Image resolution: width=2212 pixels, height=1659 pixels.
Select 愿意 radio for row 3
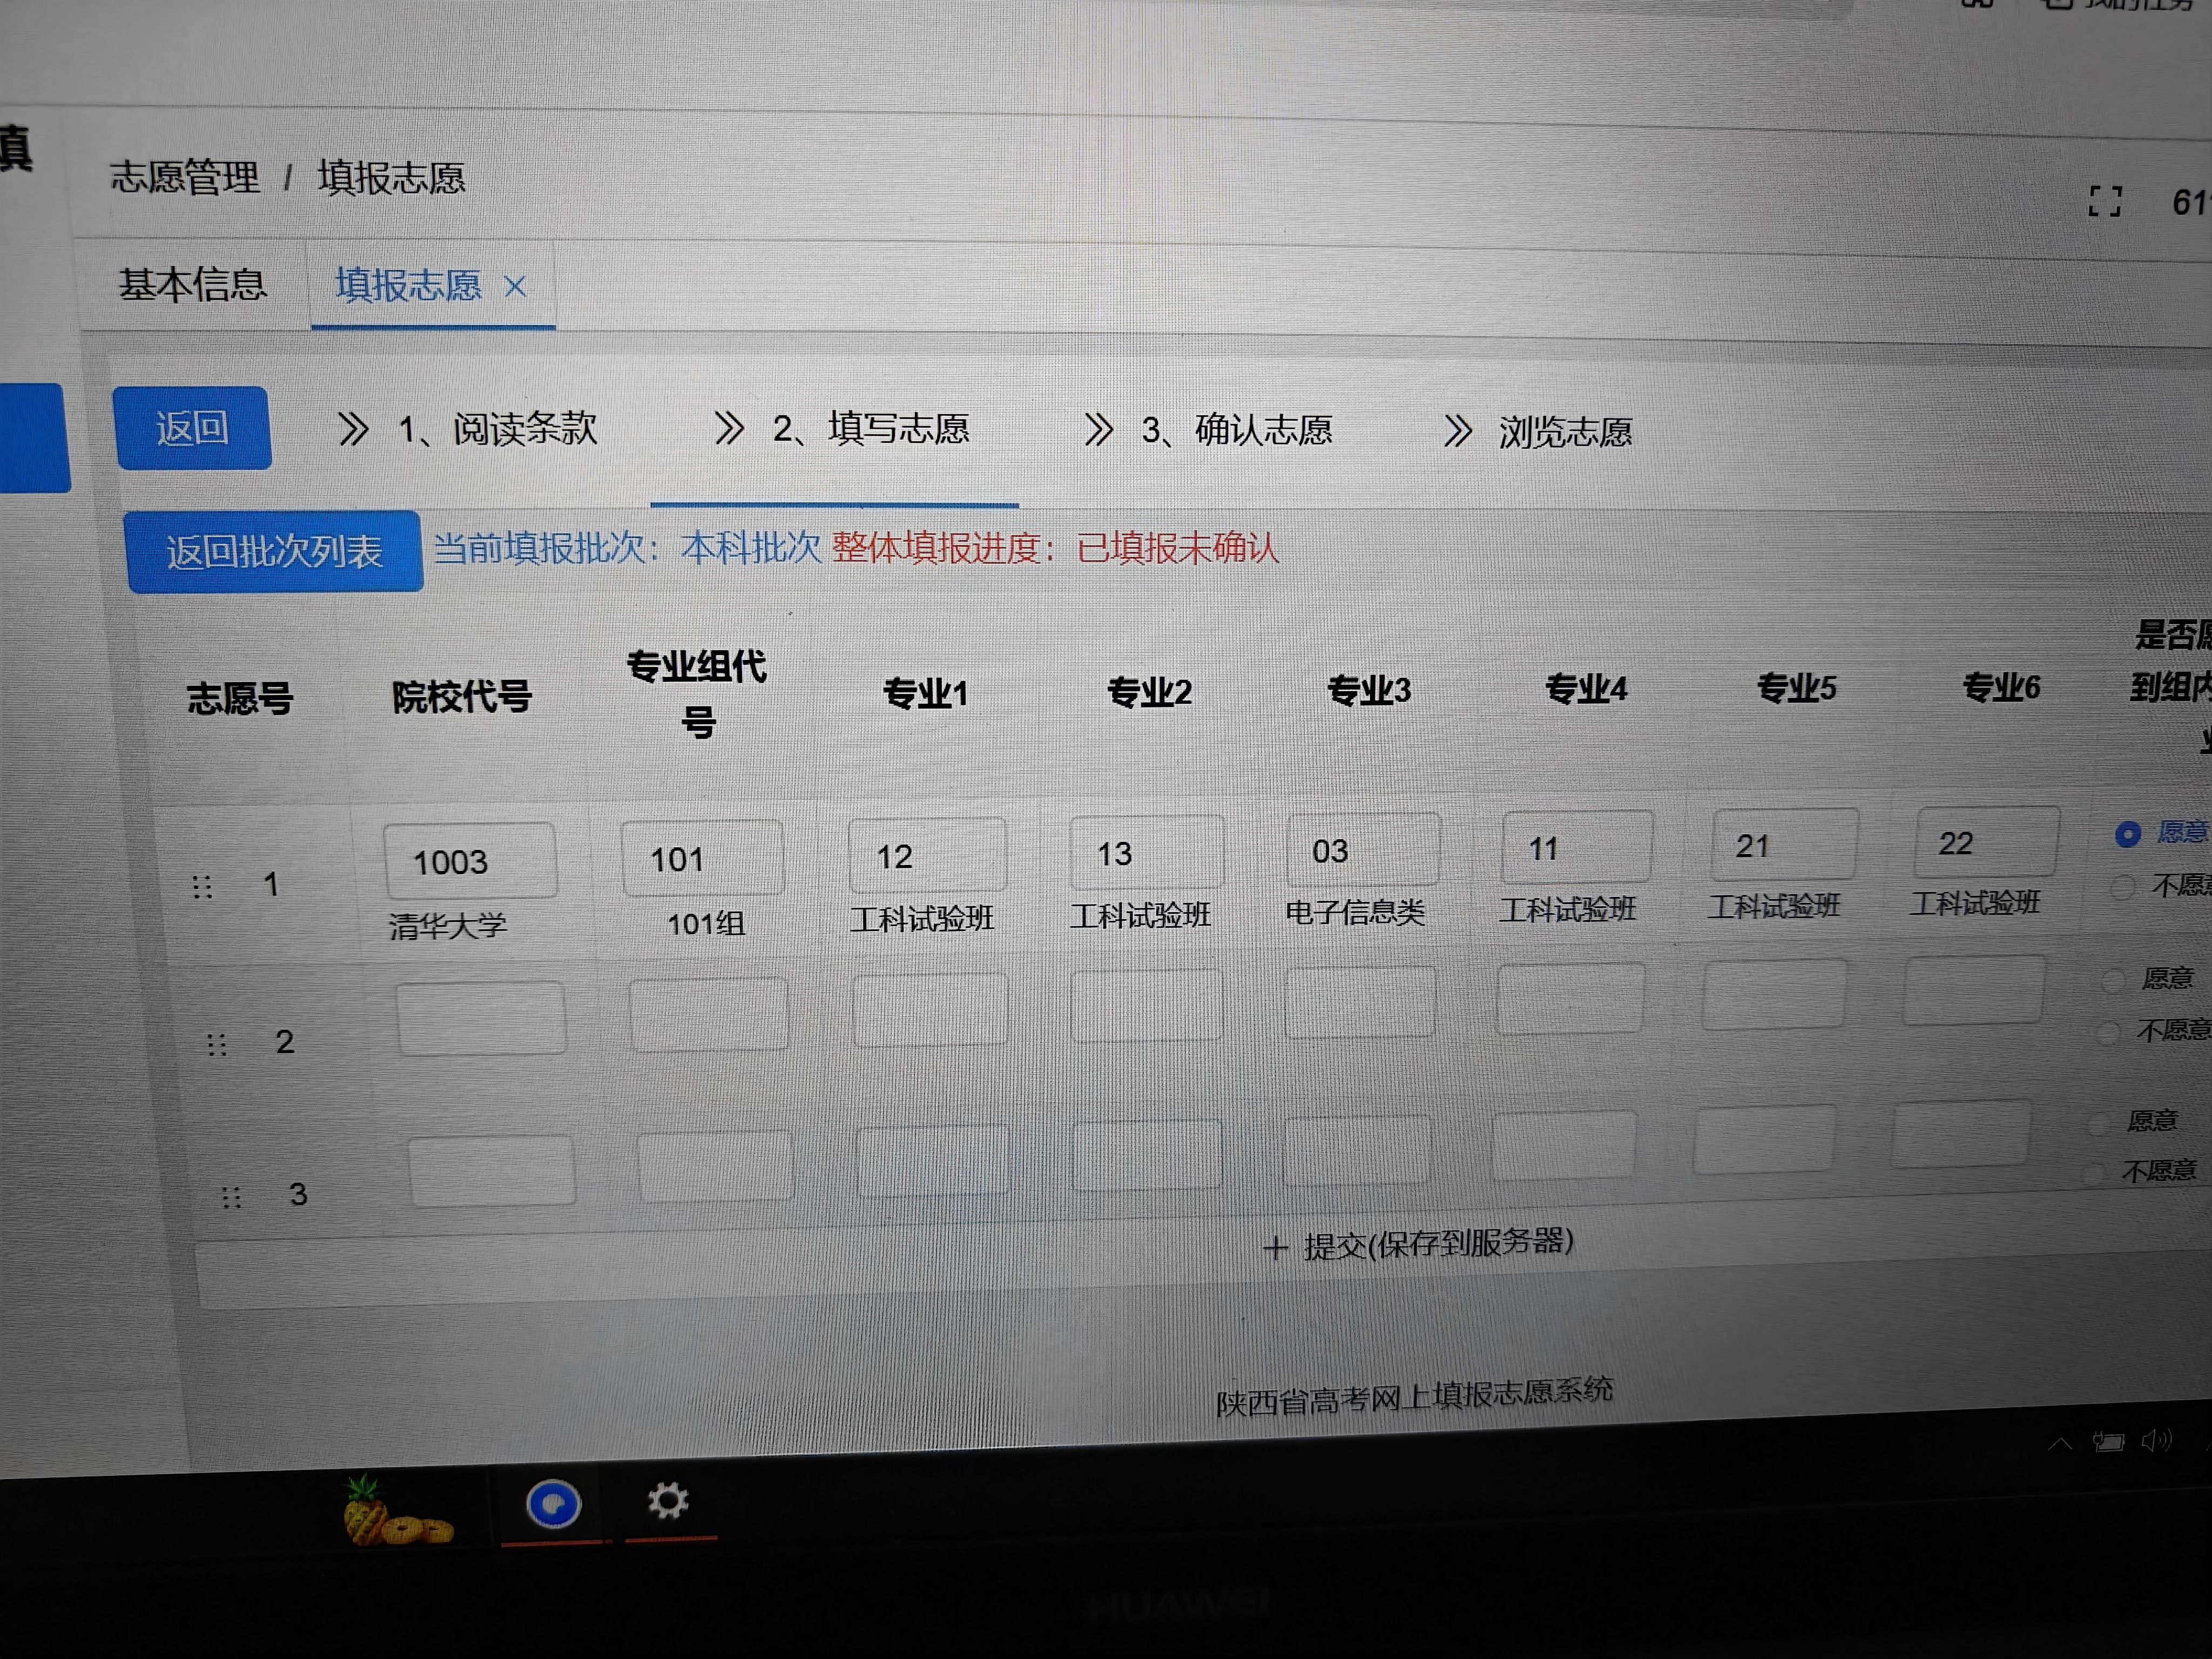tap(2099, 1123)
